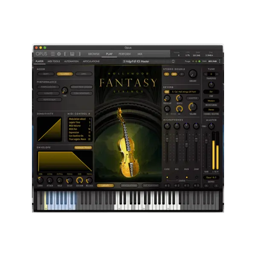Open the Opus 1 & 2 output dropdown
This screenshot has width=256, height=256.
211,177
